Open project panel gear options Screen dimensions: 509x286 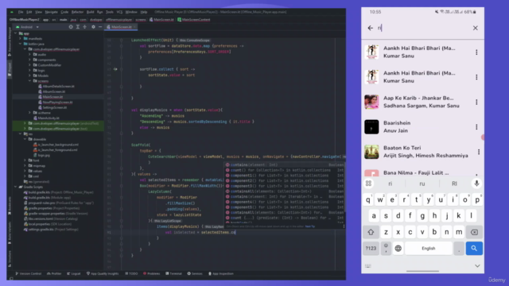[x=94, y=27]
